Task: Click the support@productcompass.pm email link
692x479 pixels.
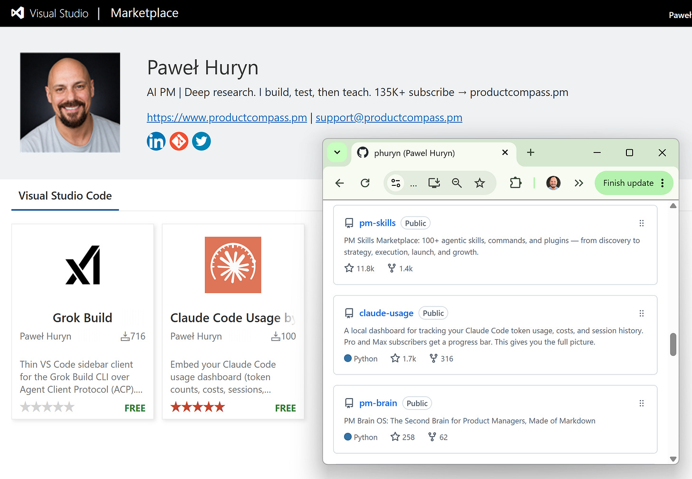Action: 389,117
